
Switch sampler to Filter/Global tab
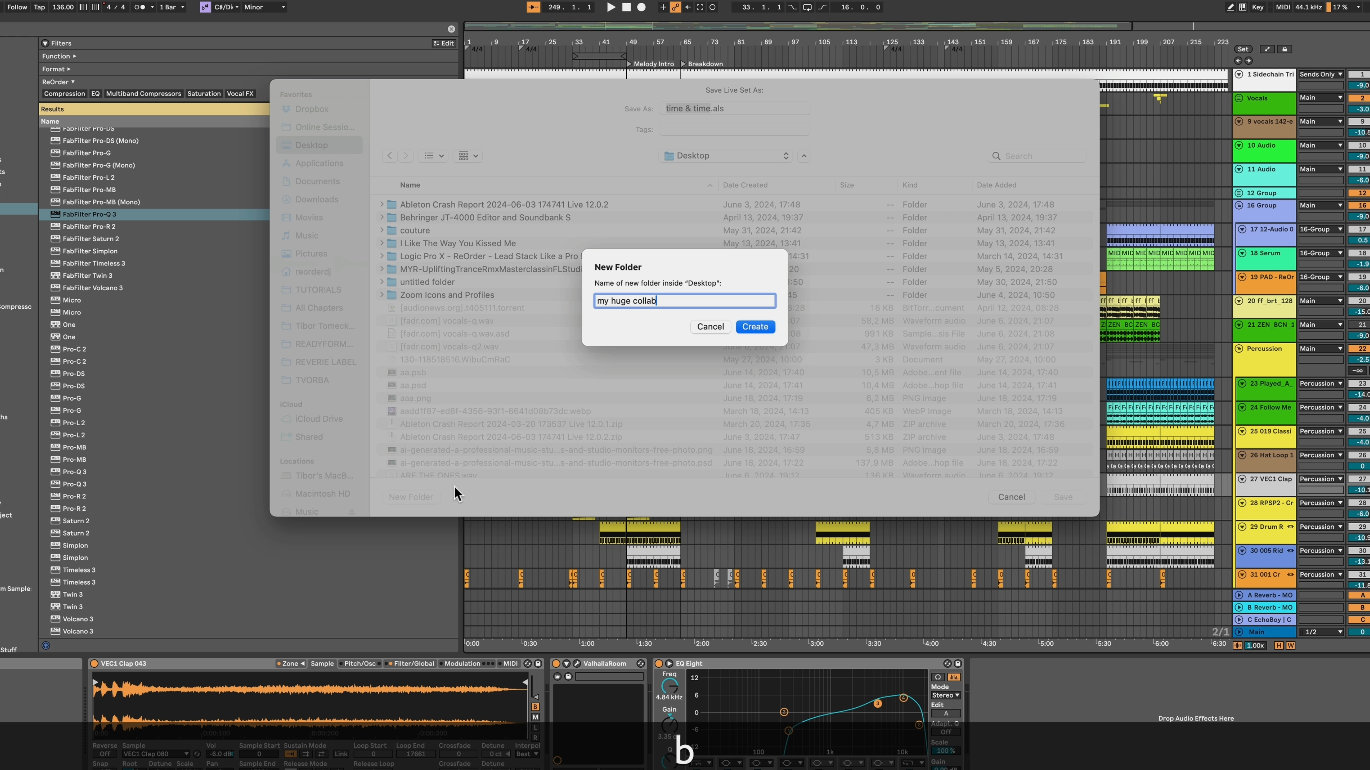(x=410, y=663)
